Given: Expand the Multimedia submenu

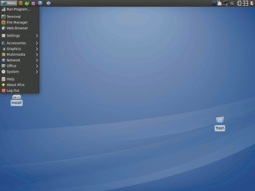Looking at the screenshot, I should coord(20,55).
